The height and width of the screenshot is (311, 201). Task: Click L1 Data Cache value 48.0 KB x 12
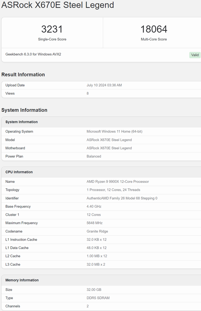(96, 248)
